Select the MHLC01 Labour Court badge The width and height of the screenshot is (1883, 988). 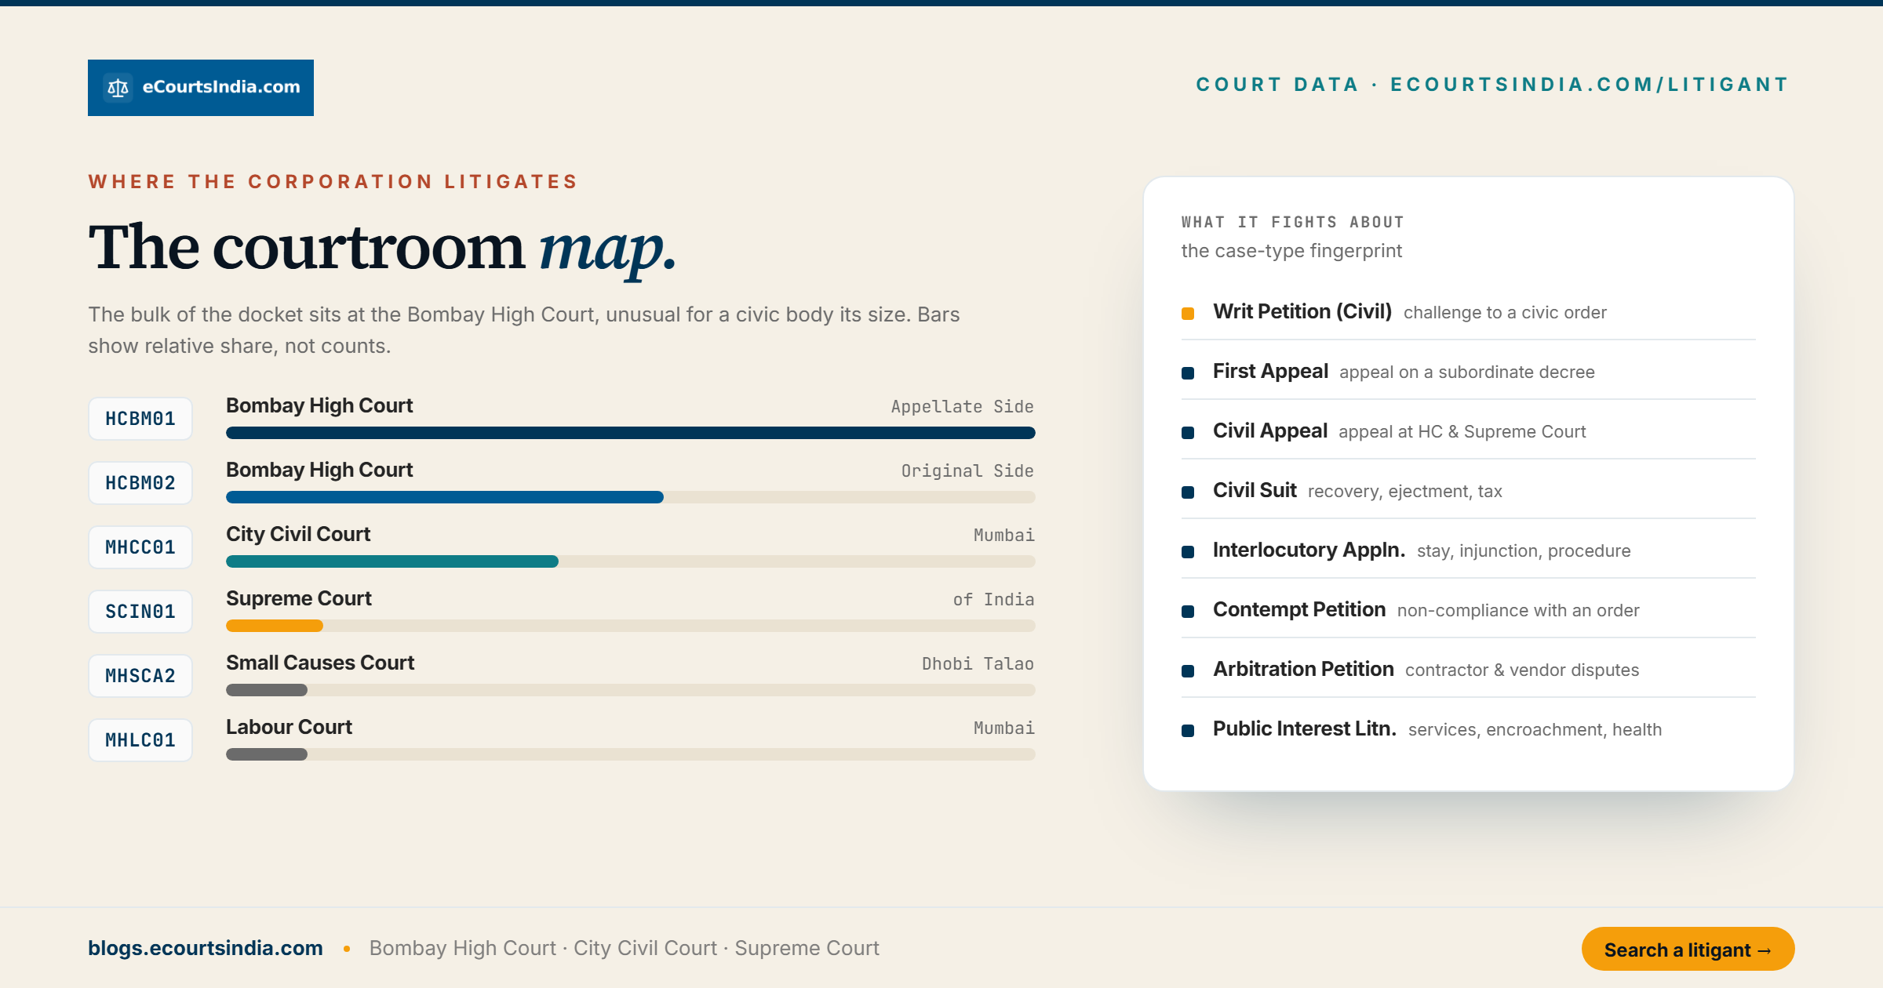[x=140, y=740]
